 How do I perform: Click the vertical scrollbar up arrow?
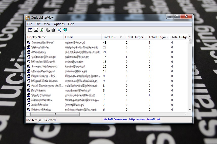click(x=190, y=36)
